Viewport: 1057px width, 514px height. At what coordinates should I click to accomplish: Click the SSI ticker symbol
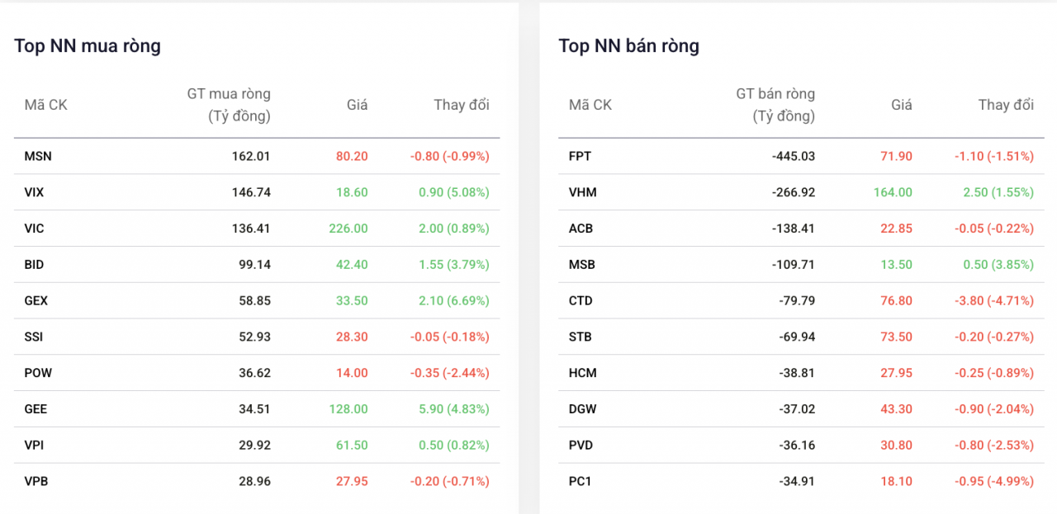click(34, 337)
